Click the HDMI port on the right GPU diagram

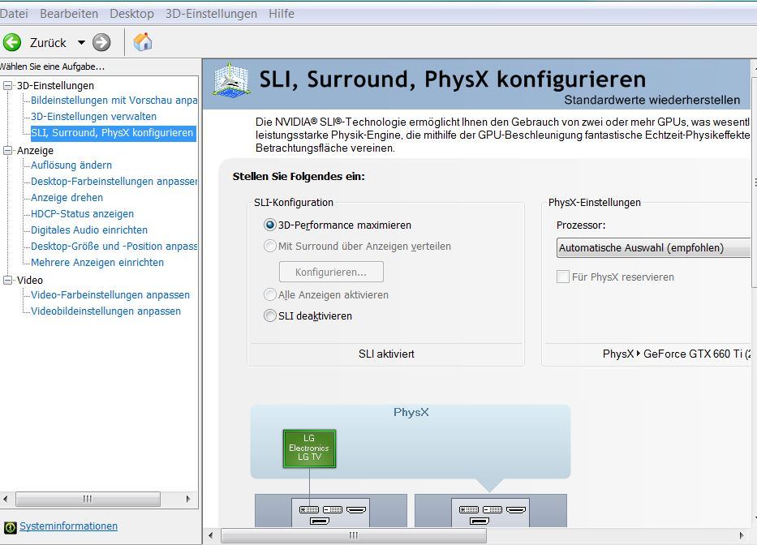516,510
